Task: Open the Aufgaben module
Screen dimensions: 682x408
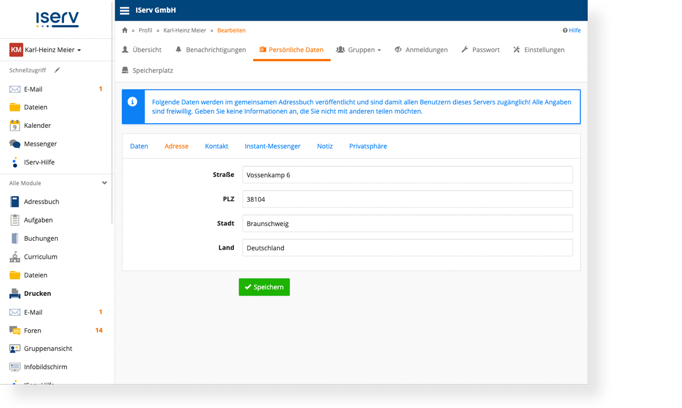Action: click(x=38, y=220)
